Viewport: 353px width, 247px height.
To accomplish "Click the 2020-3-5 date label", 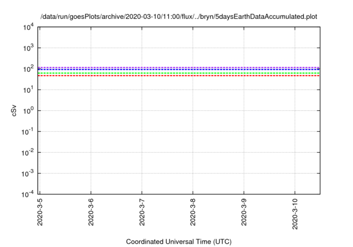I will point(40,212).
